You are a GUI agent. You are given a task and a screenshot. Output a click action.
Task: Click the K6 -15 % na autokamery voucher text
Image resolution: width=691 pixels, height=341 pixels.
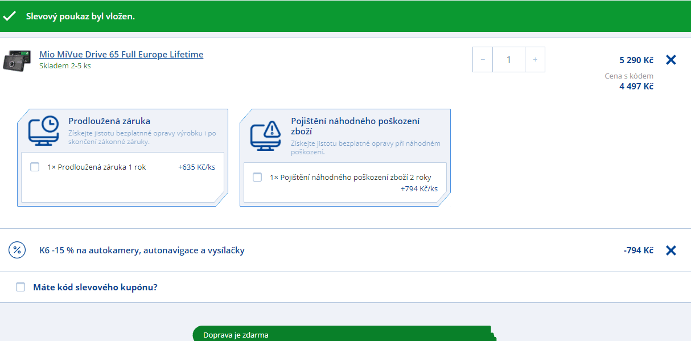142,250
